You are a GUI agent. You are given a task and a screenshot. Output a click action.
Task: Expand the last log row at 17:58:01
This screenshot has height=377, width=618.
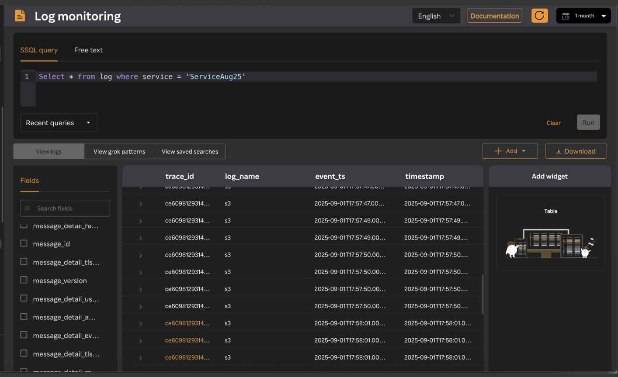[140, 358]
